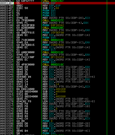
Task: Click the MOV EBP,ESP instruction
Action: click(52, 6)
